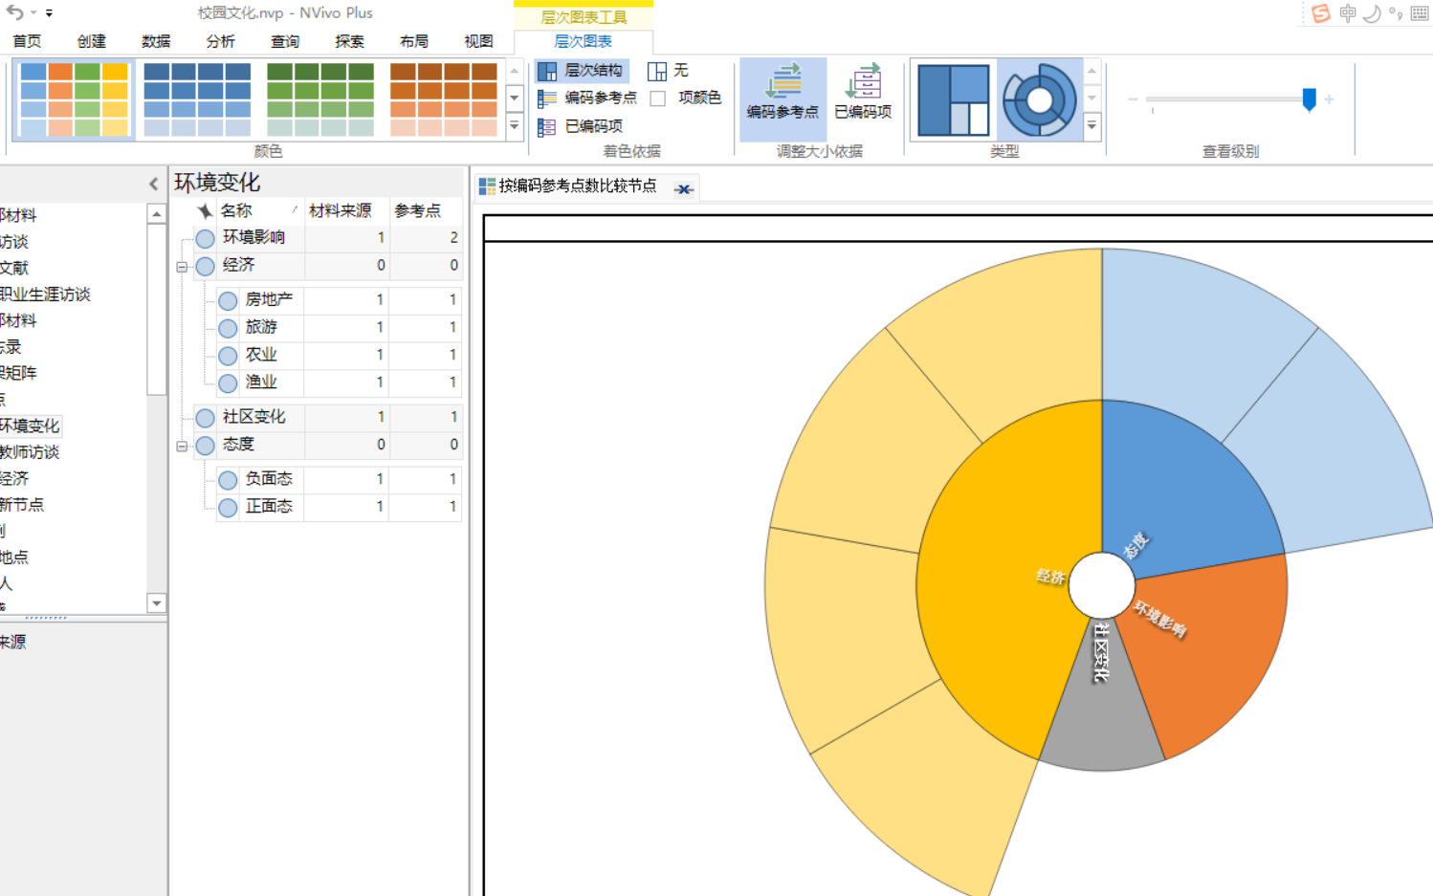Choose the blue color palette swatch
This screenshot has width=1433, height=896.
(197, 99)
